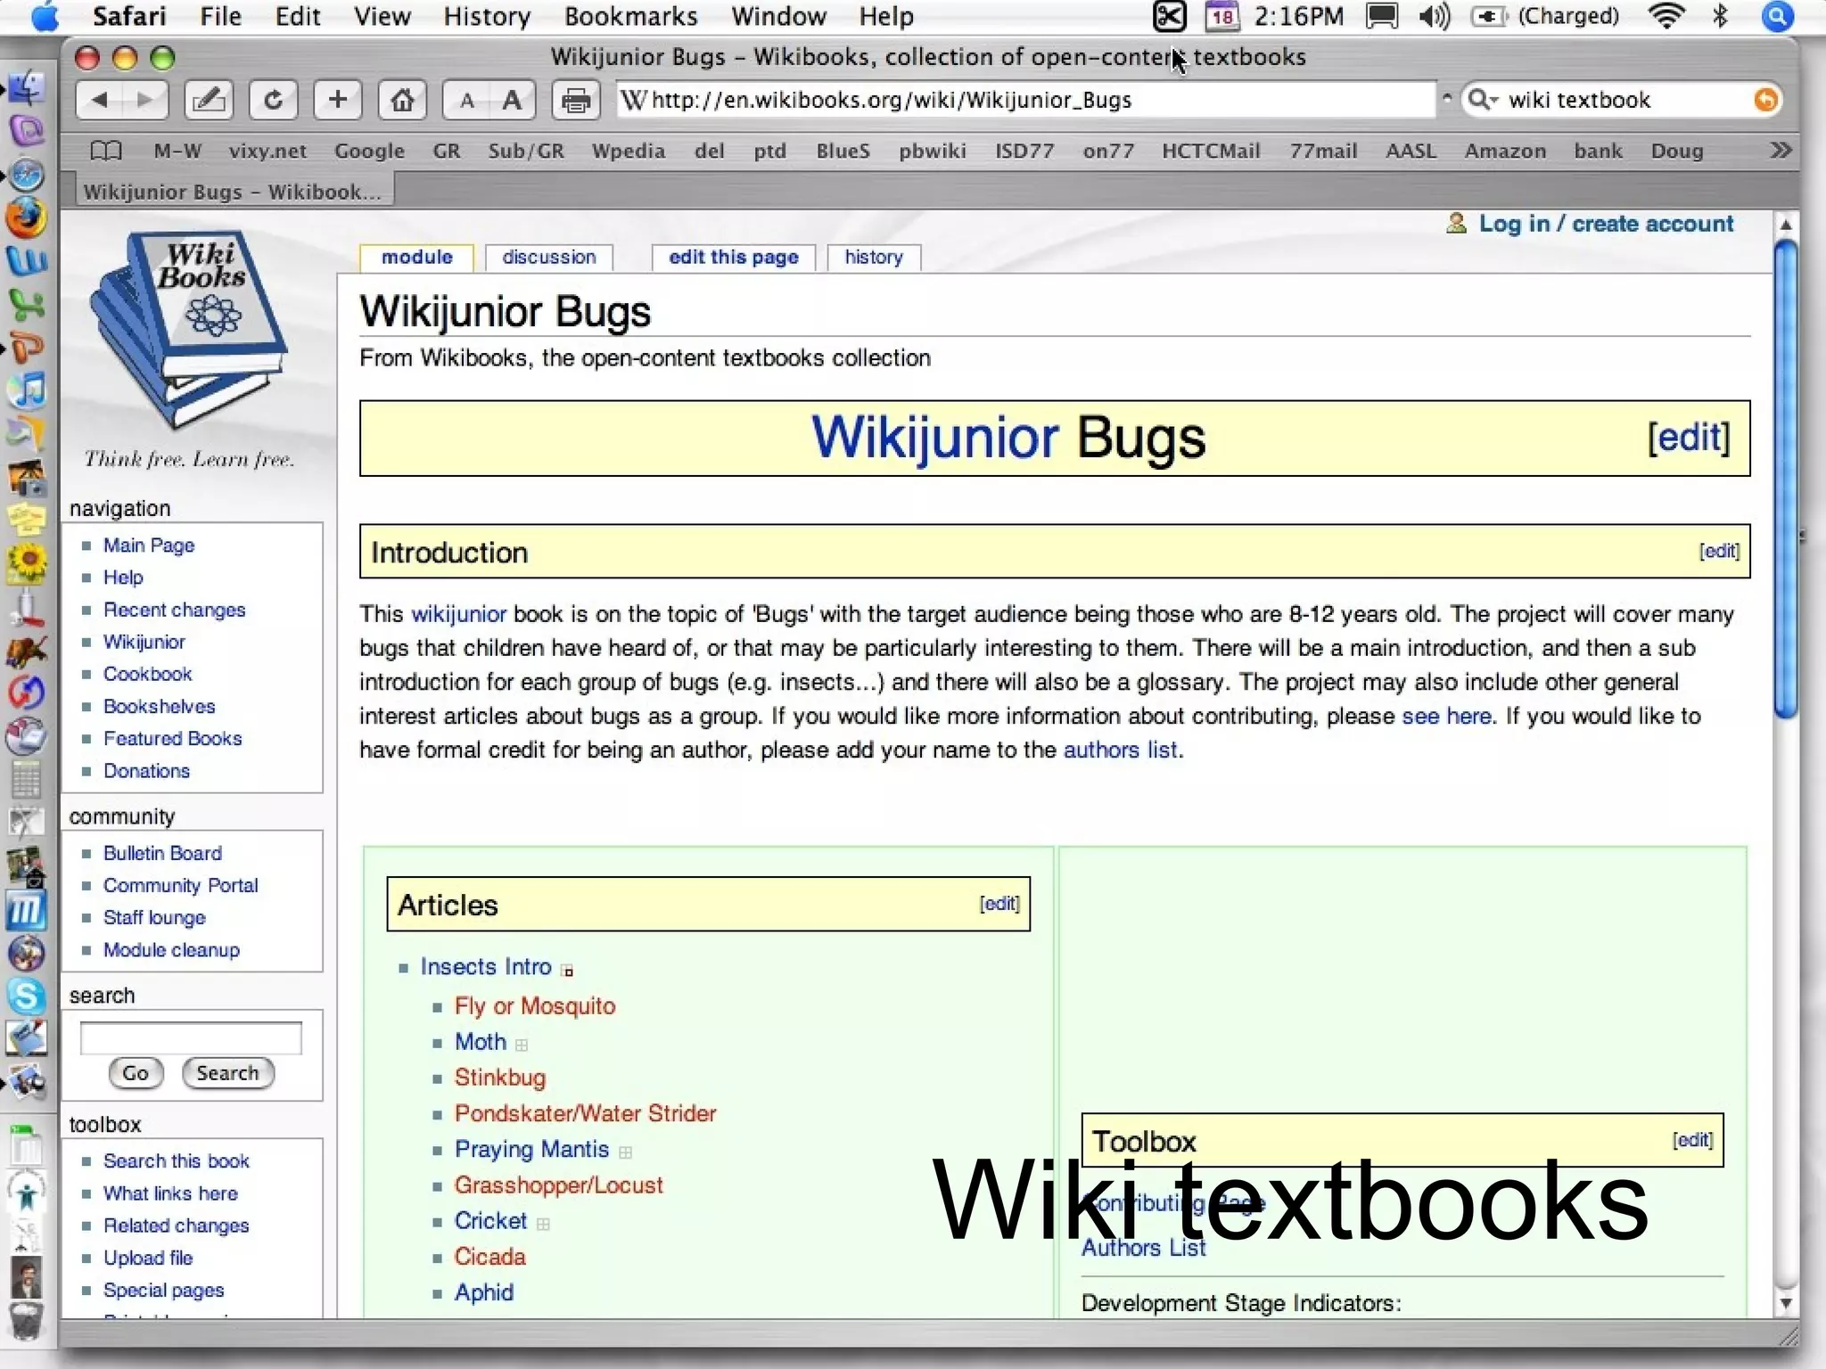The height and width of the screenshot is (1369, 1826).
Task: Follow the authors list link in introduction
Action: (x=1120, y=750)
